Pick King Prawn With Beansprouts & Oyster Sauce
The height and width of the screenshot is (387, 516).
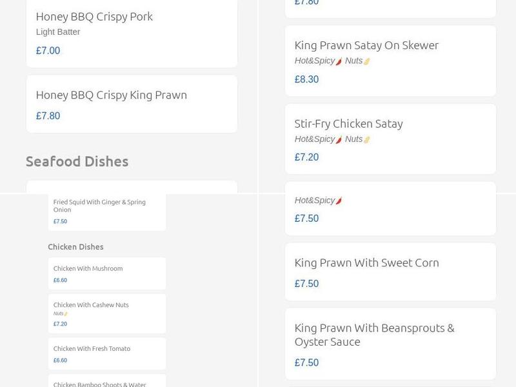click(x=374, y=335)
